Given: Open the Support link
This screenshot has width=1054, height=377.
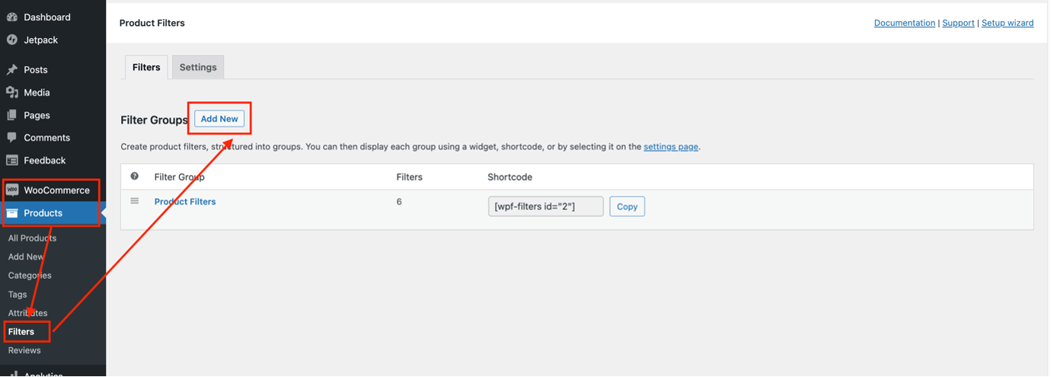Looking at the screenshot, I should pyautogui.click(x=958, y=23).
